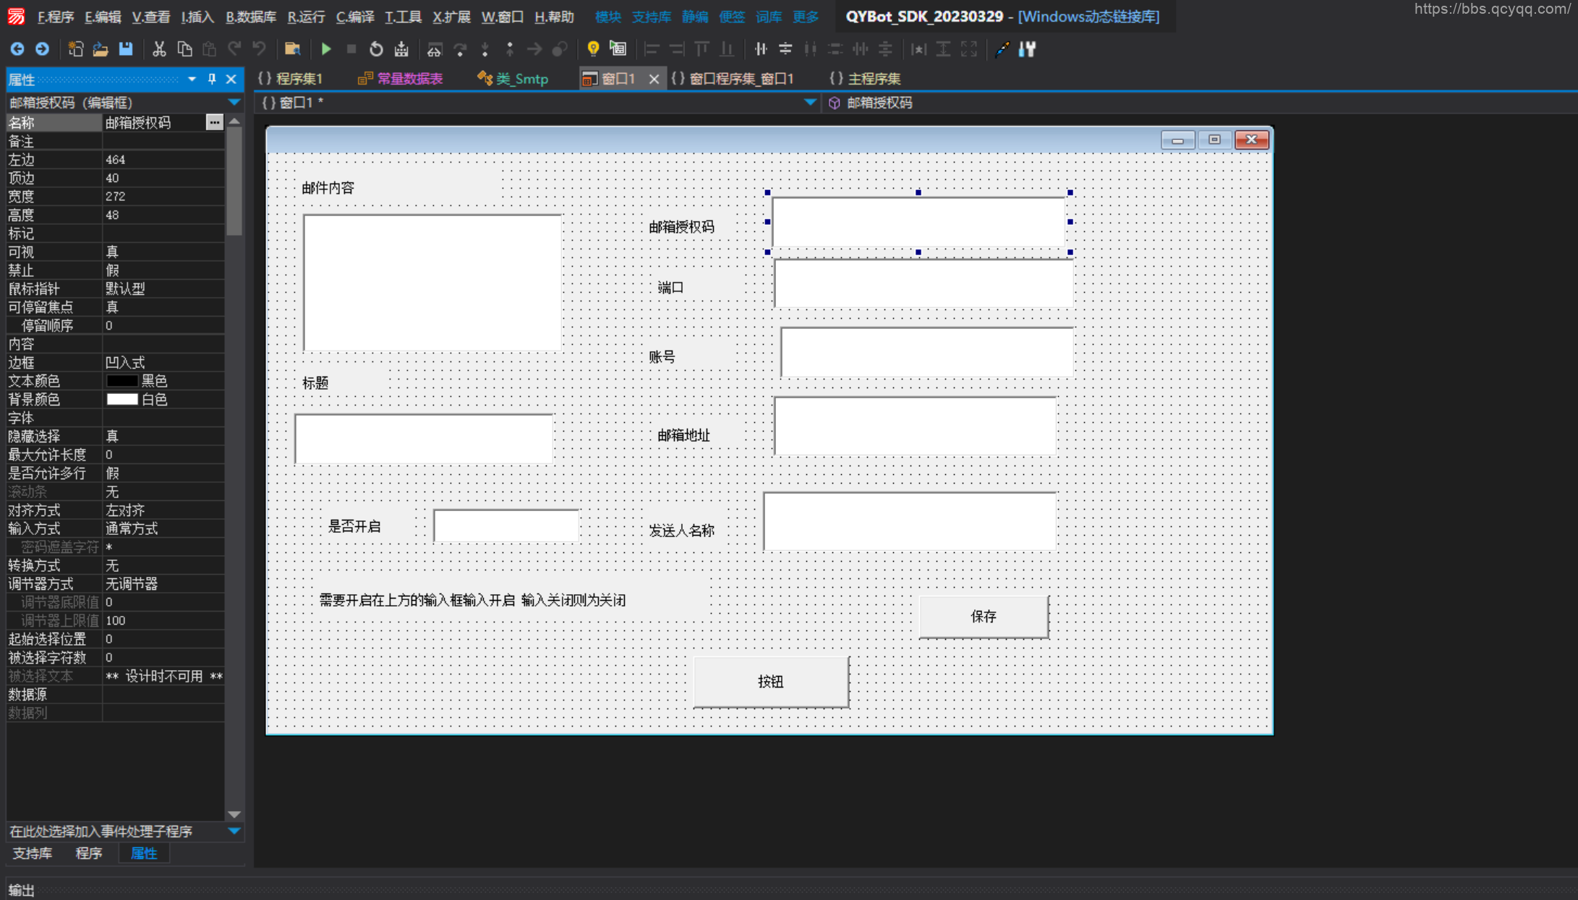Click the 模块 item in top bar
Image resolution: width=1578 pixels, height=900 pixels.
608,17
